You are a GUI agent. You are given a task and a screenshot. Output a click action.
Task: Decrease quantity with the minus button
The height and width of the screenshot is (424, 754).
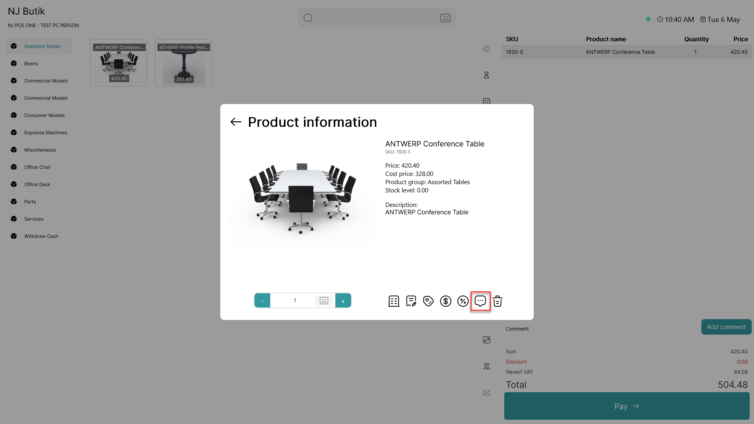pos(262,301)
